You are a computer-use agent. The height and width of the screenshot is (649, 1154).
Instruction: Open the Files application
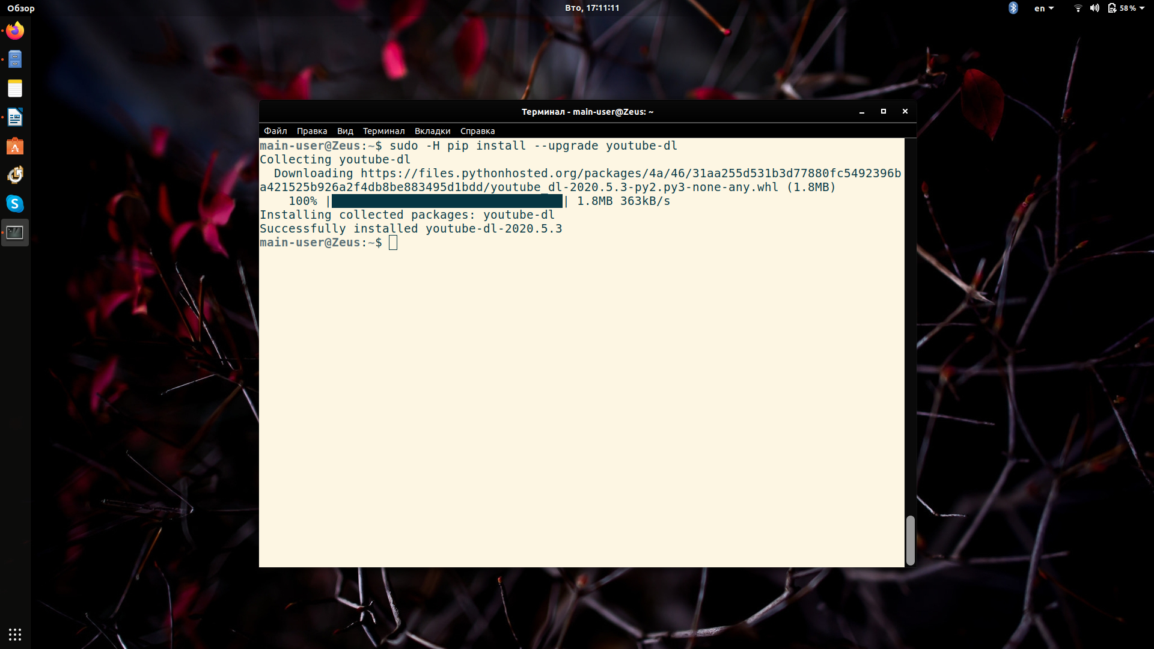[14, 59]
